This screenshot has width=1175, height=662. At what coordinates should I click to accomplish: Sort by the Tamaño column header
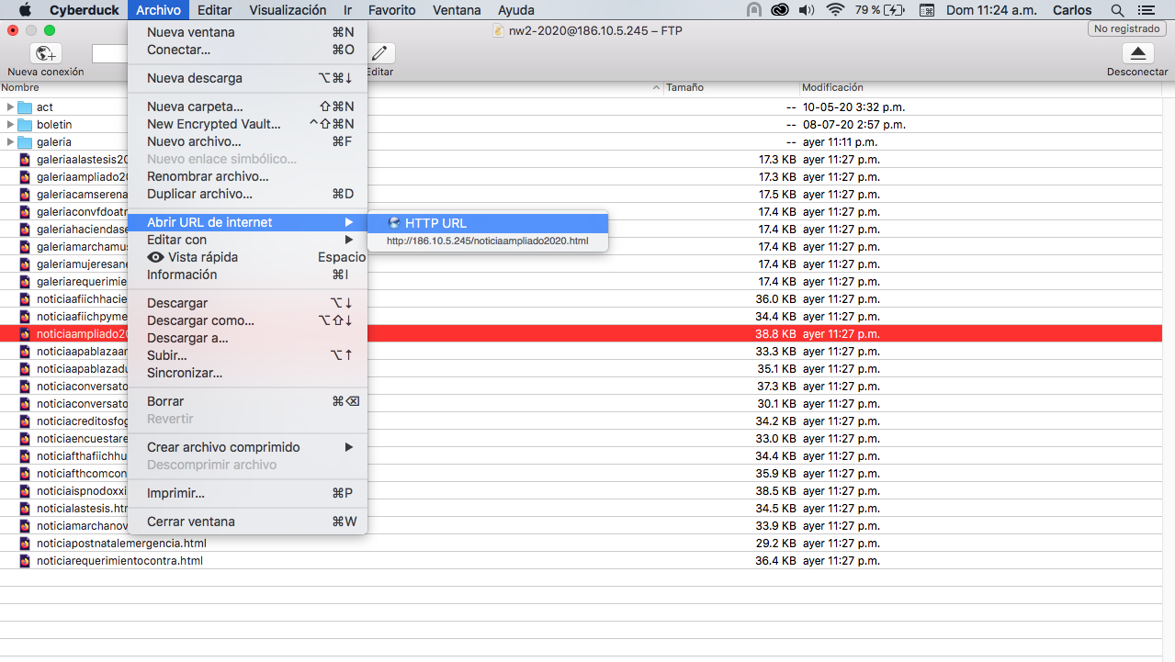[731, 87]
